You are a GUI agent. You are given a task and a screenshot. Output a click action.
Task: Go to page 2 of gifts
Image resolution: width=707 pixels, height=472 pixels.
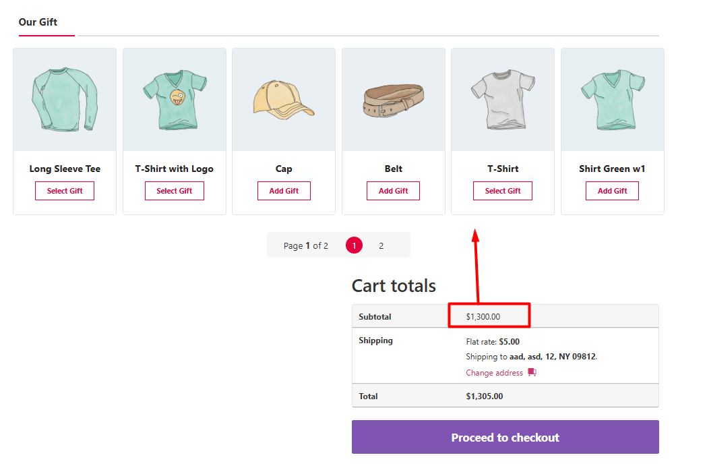381,245
